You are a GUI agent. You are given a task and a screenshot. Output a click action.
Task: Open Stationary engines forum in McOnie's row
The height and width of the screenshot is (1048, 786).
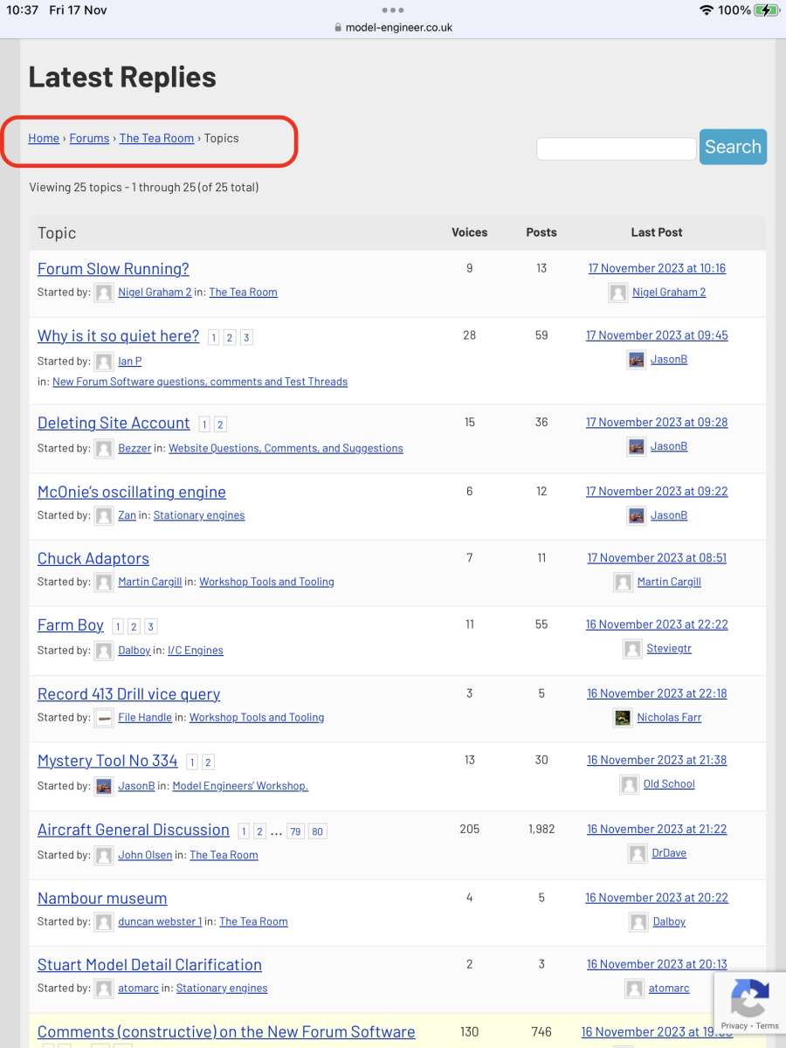point(199,515)
